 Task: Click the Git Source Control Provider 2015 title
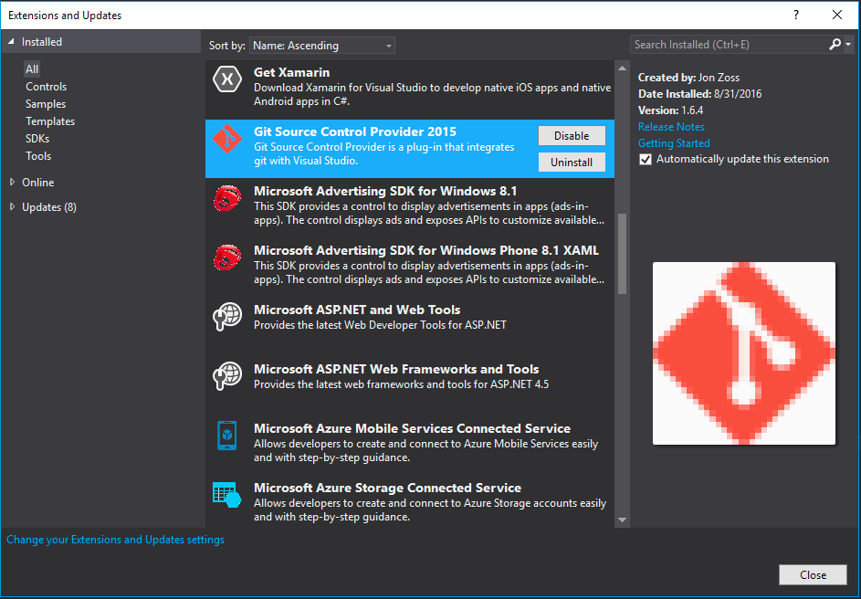(355, 131)
